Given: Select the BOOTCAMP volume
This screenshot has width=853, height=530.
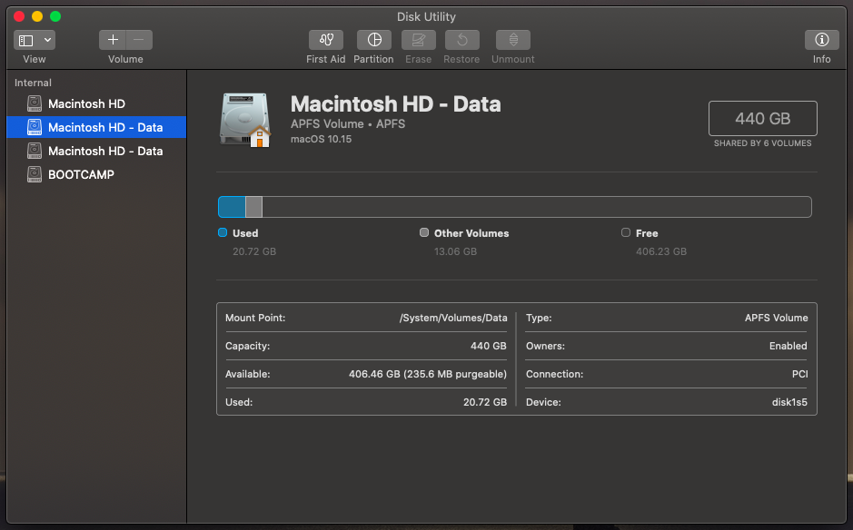Looking at the screenshot, I should (x=81, y=175).
